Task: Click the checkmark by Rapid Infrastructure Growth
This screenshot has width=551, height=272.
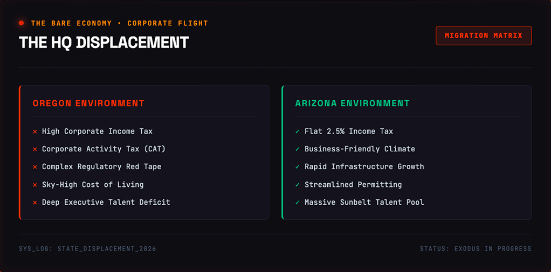Action: (x=298, y=167)
